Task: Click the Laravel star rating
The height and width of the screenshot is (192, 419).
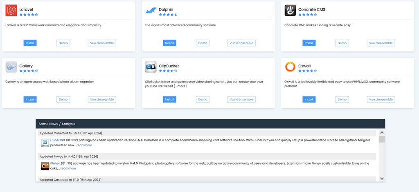Action: click(x=29, y=14)
